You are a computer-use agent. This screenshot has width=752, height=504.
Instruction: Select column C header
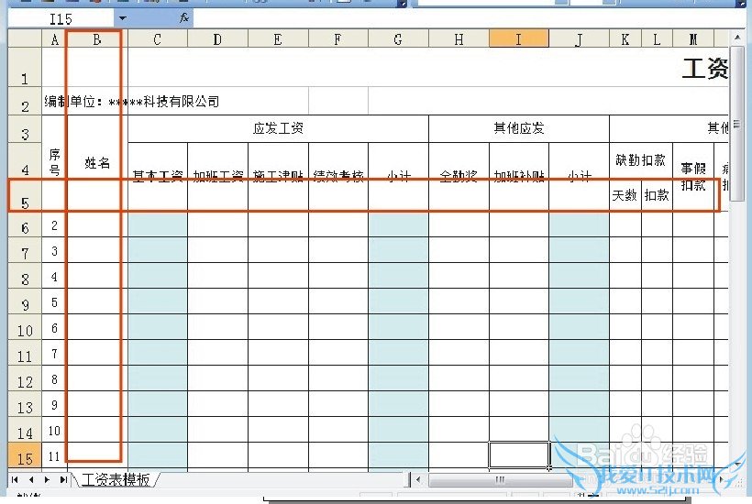click(158, 38)
